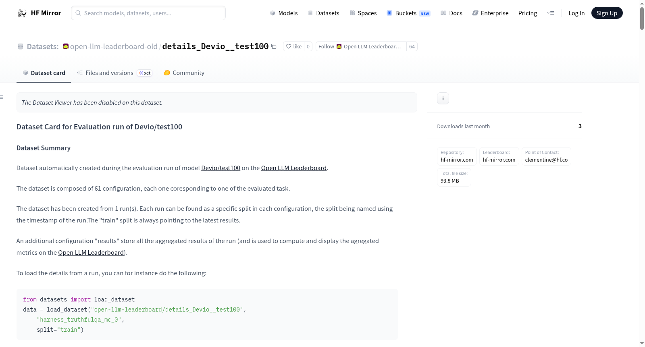The height and width of the screenshot is (347, 645).
Task: Click the Datasets: breadcrumb label
Action: click(x=43, y=46)
